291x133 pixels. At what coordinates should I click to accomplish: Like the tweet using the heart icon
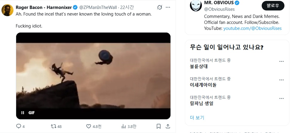(89, 126)
